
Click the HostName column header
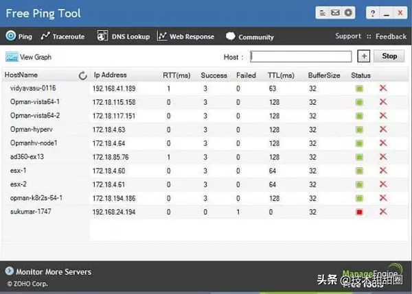pyautogui.click(x=21, y=75)
